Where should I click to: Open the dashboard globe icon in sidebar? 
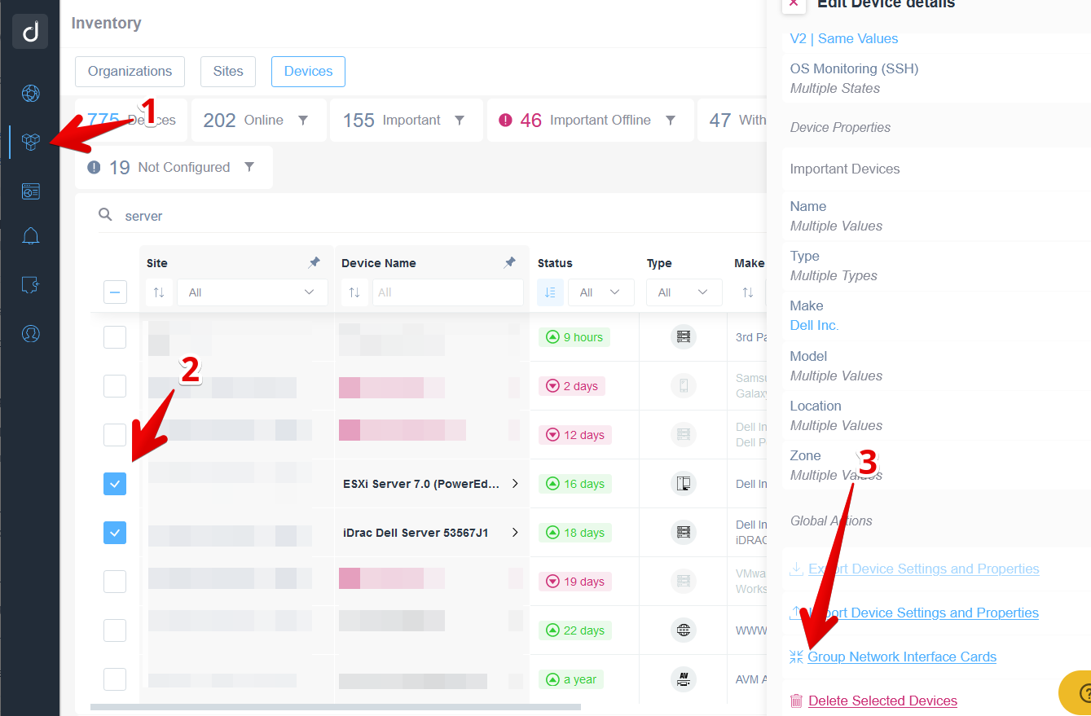click(30, 94)
